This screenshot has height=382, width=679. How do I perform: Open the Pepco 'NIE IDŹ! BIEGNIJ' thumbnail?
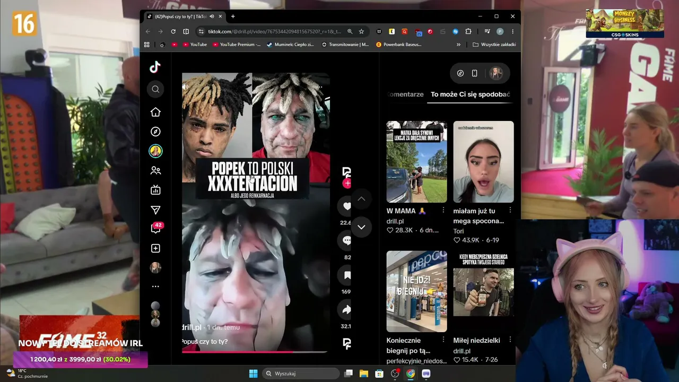(416, 291)
